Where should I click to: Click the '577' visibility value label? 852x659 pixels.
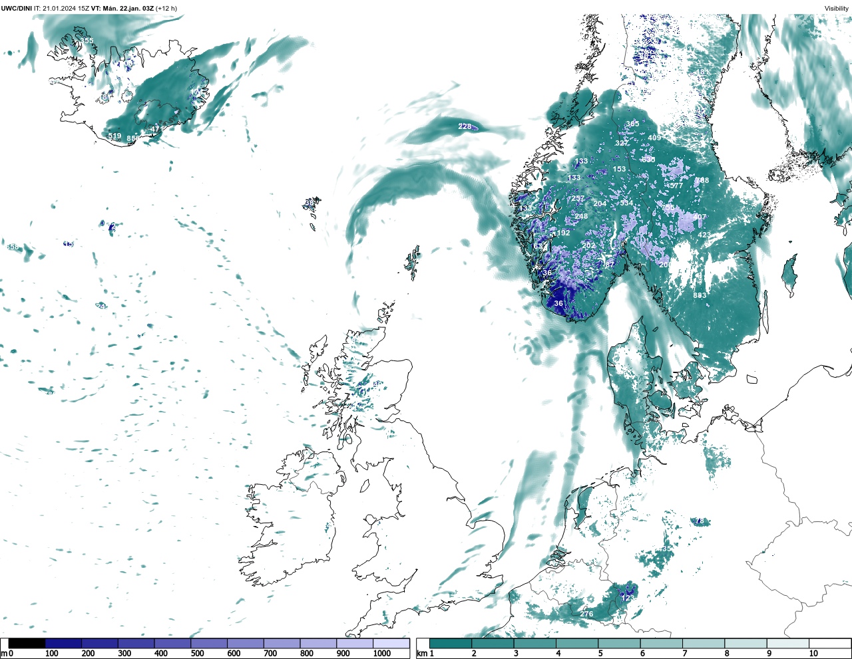[x=676, y=186]
